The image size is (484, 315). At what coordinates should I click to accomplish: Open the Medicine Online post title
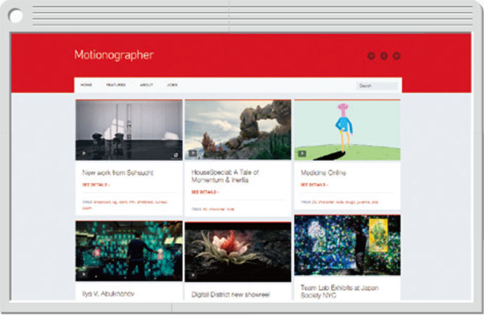pos(323,173)
